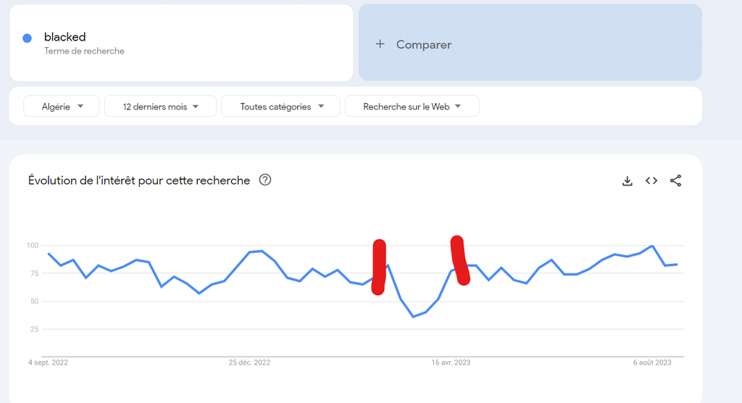Click the share icon on the chart
Viewport: 742px width, 403px height.
click(675, 181)
